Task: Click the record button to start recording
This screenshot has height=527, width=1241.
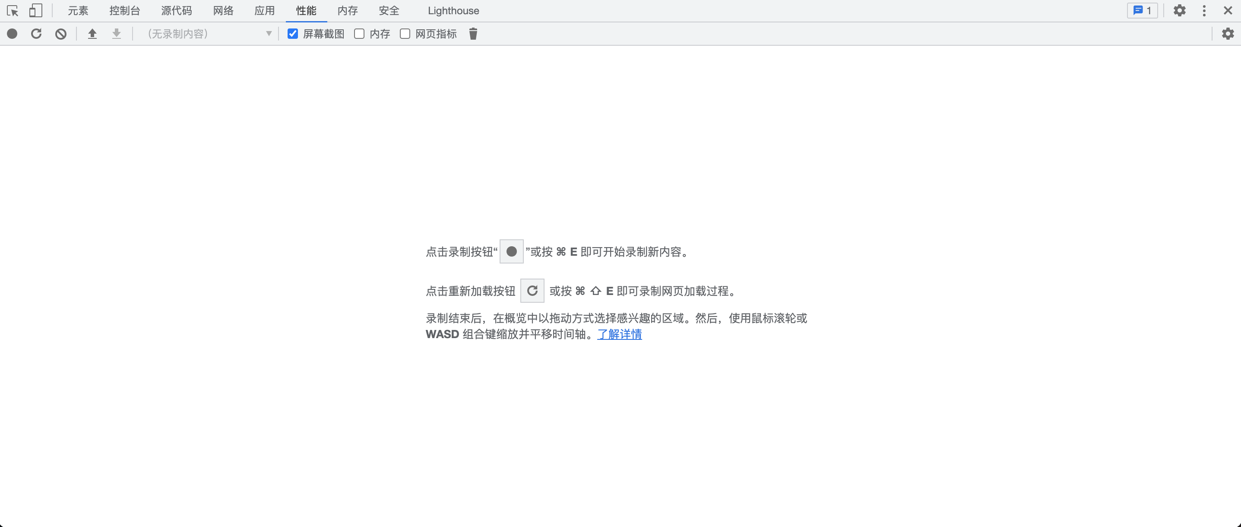Action: pyautogui.click(x=12, y=33)
